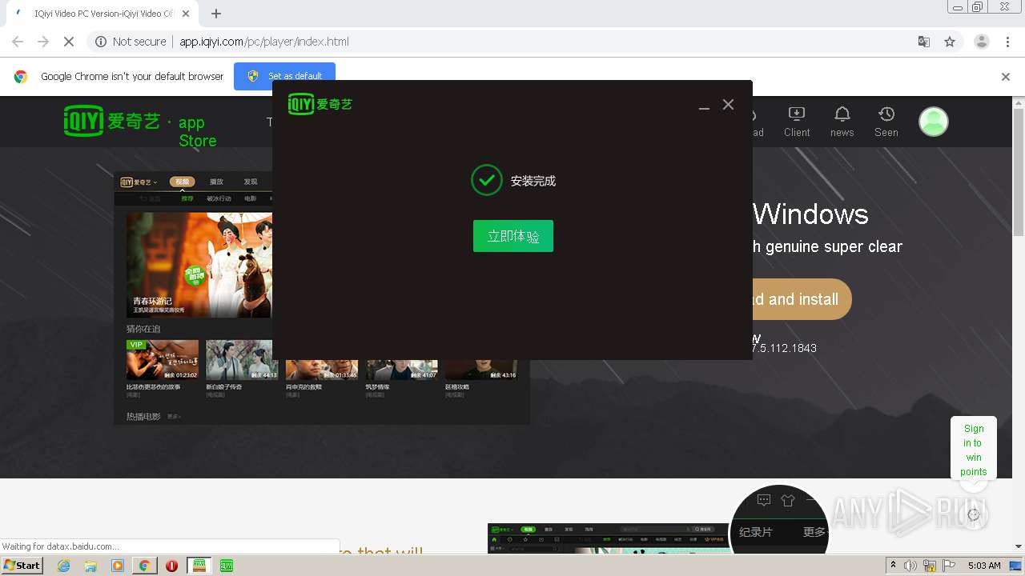Screen dimensions: 1025x576
Task: Click the 青春环游记 banner thumbnail
Action: [199, 265]
